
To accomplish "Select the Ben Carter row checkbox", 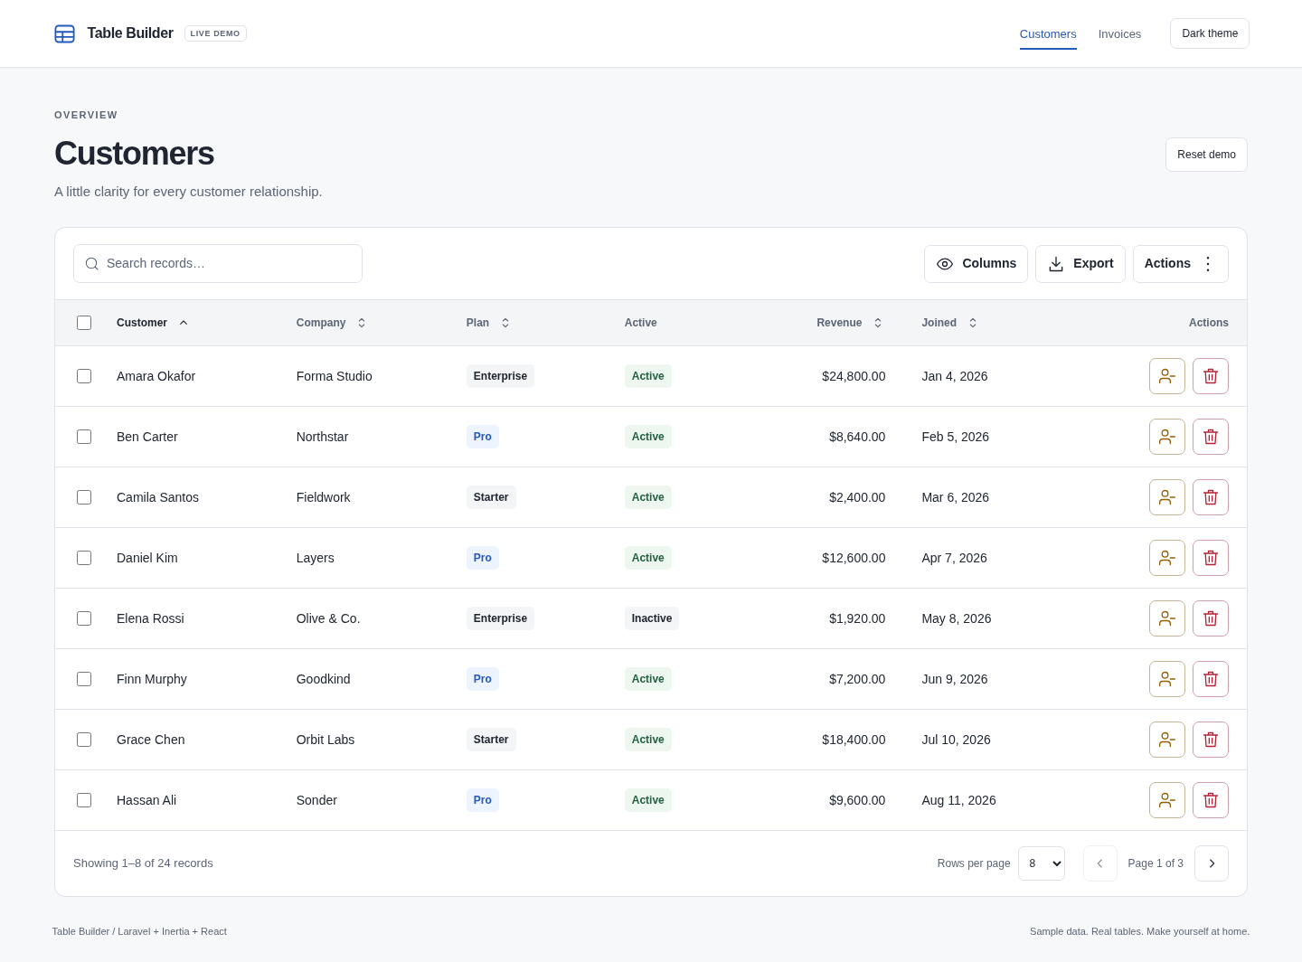I will (84, 437).
